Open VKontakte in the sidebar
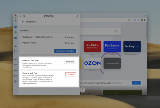This screenshot has width=160, height=108. pyautogui.click(x=15, y=38)
